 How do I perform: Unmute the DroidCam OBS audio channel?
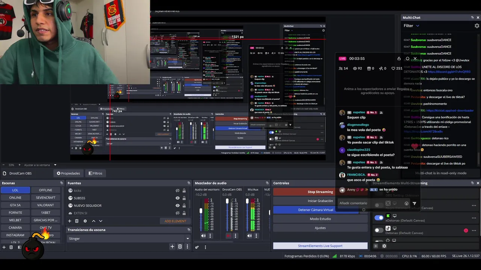click(x=228, y=236)
